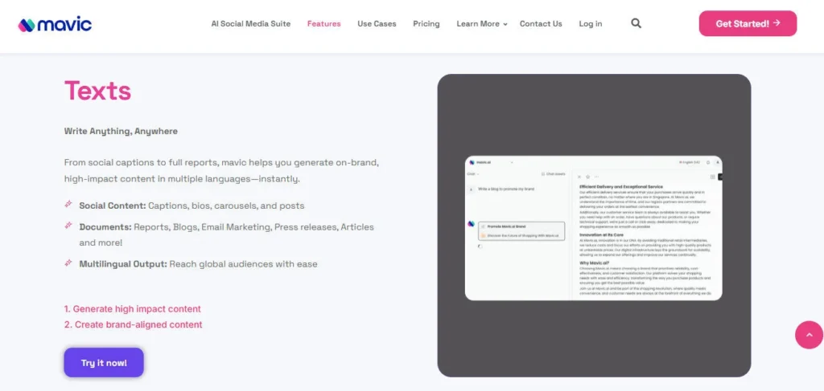Expand the Chat dropdown in the demo preview

pyautogui.click(x=472, y=173)
